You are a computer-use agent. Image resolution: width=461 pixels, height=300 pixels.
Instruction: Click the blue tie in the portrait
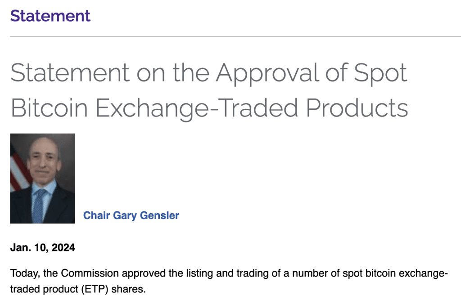click(39, 204)
